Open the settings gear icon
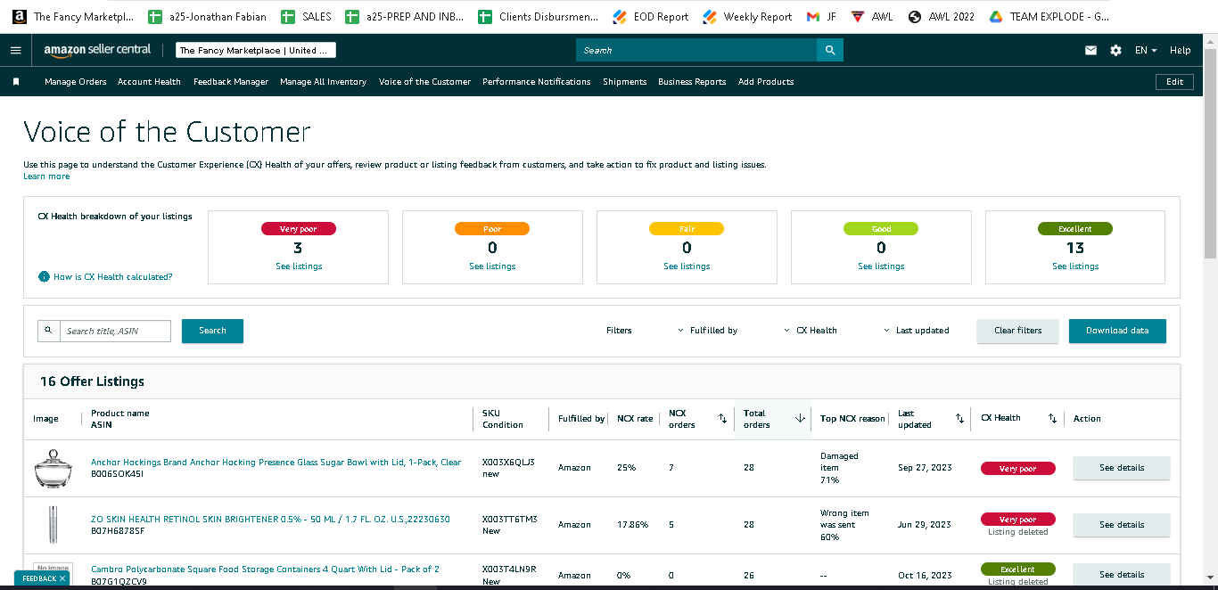Image resolution: width=1218 pixels, height=590 pixels. pos(1115,51)
